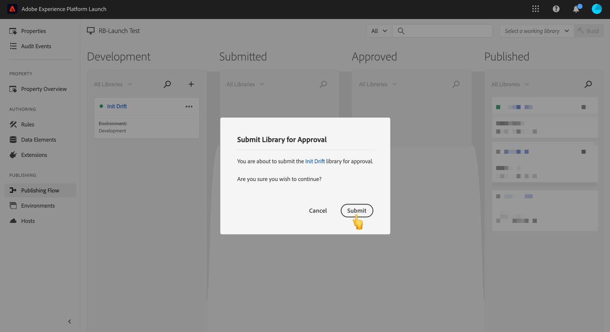This screenshot has width=610, height=332.
Task: Click the search magnifier in top bar
Action: pyautogui.click(x=401, y=31)
